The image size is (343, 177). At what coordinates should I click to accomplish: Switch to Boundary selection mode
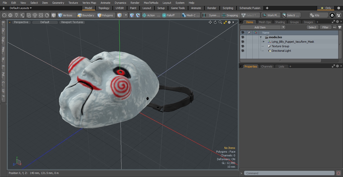point(86,15)
